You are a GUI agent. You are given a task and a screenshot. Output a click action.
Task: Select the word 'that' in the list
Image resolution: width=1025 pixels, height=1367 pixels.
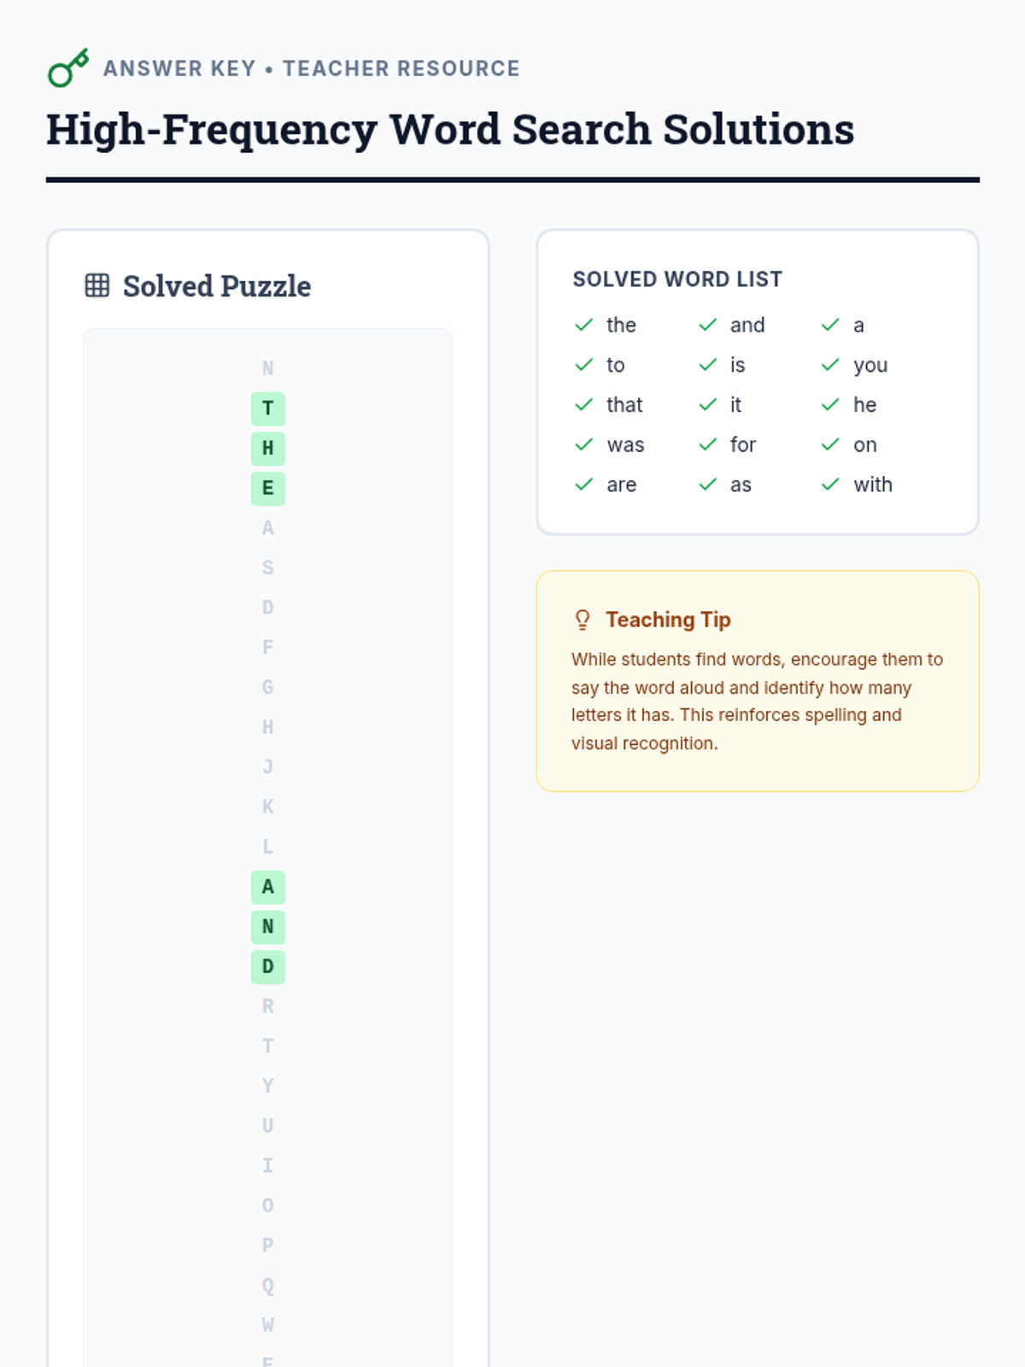tap(624, 404)
